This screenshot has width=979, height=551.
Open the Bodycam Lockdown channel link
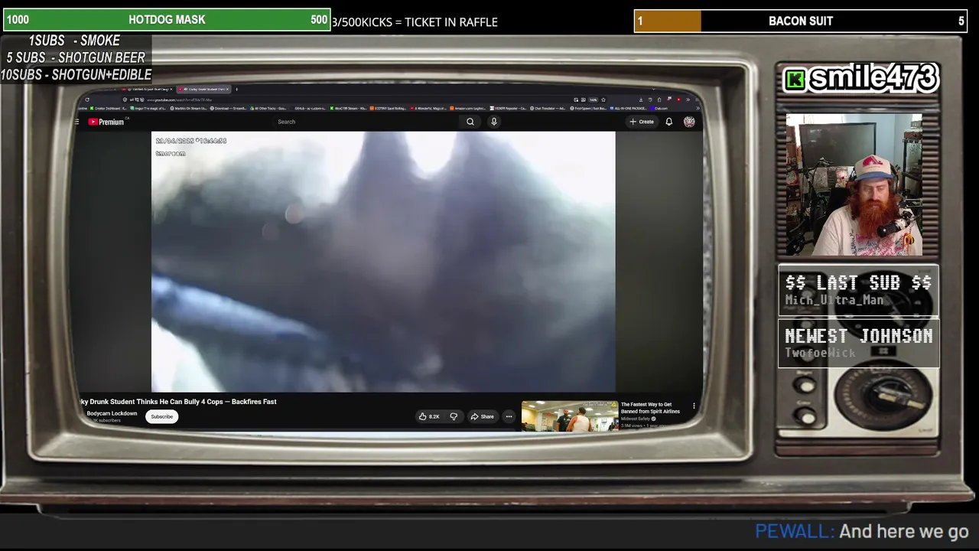pyautogui.click(x=112, y=413)
